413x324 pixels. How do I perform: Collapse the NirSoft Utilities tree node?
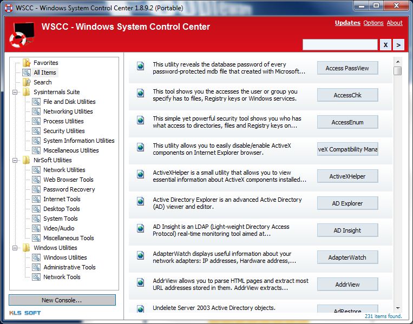(15, 160)
